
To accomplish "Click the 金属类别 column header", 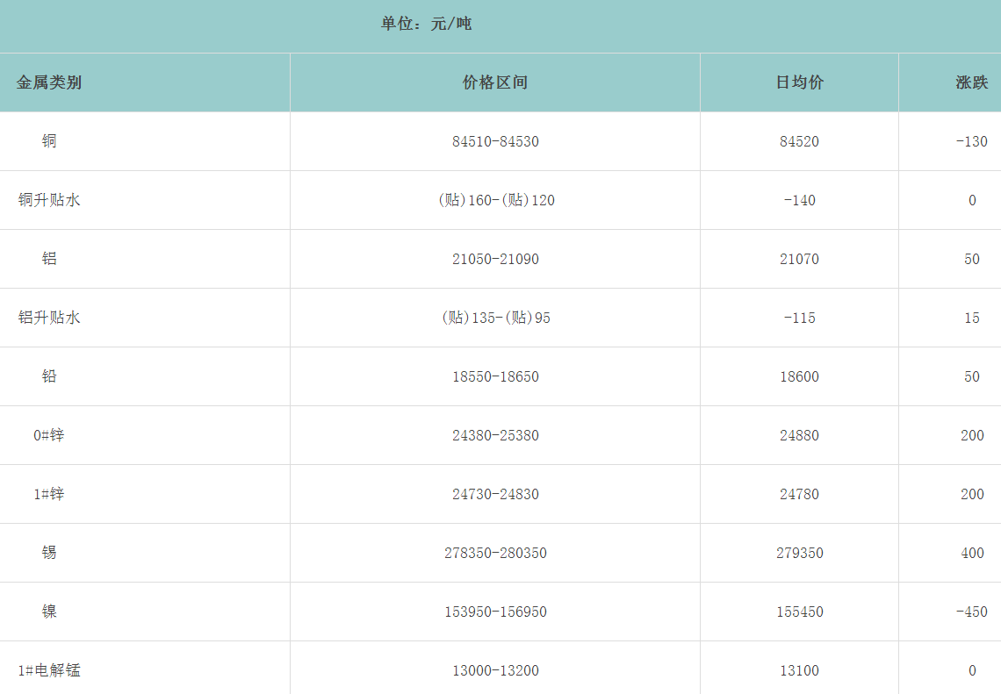I will [49, 82].
